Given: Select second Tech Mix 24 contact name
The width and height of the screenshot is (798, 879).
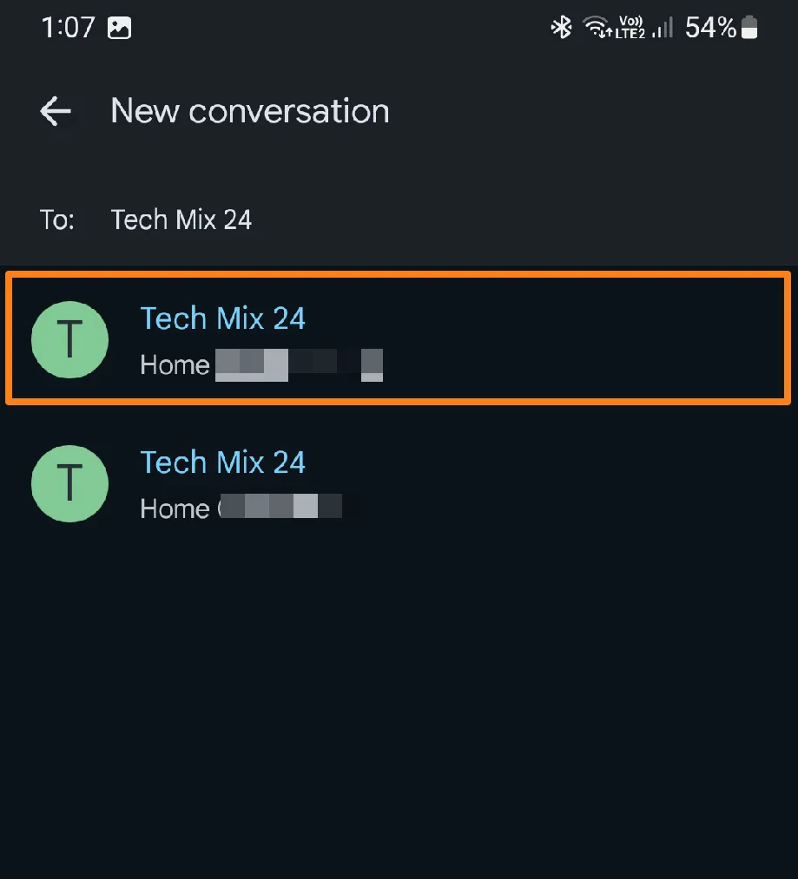Looking at the screenshot, I should pos(222,462).
